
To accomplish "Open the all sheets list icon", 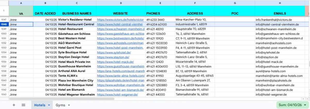I will click(x=23, y=105).
